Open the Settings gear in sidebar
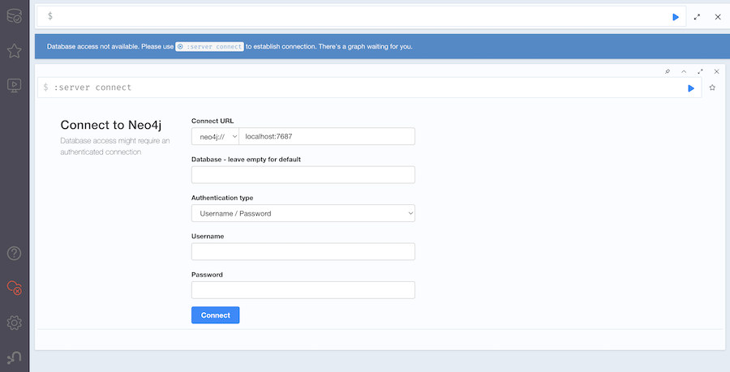Image resolution: width=730 pixels, height=372 pixels. [14, 323]
